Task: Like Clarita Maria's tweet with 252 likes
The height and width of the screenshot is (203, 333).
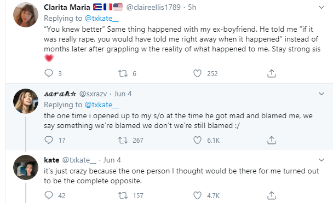Action: [197, 73]
